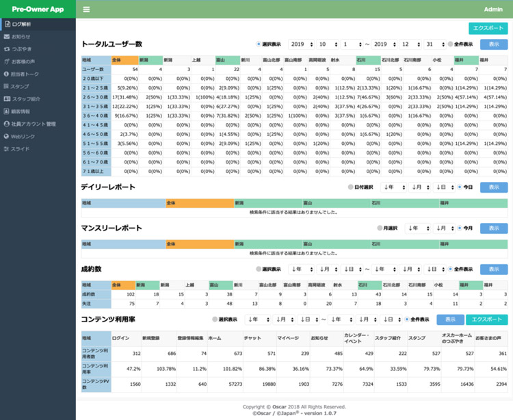This screenshot has height=420, width=513.
Task: Open start year 2019 dropdown in トータルユーザー数
Action: tap(302, 44)
